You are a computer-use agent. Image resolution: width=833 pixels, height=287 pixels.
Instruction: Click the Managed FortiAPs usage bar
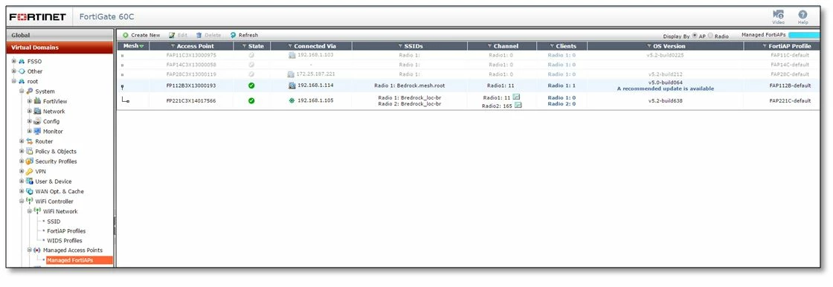tap(803, 36)
